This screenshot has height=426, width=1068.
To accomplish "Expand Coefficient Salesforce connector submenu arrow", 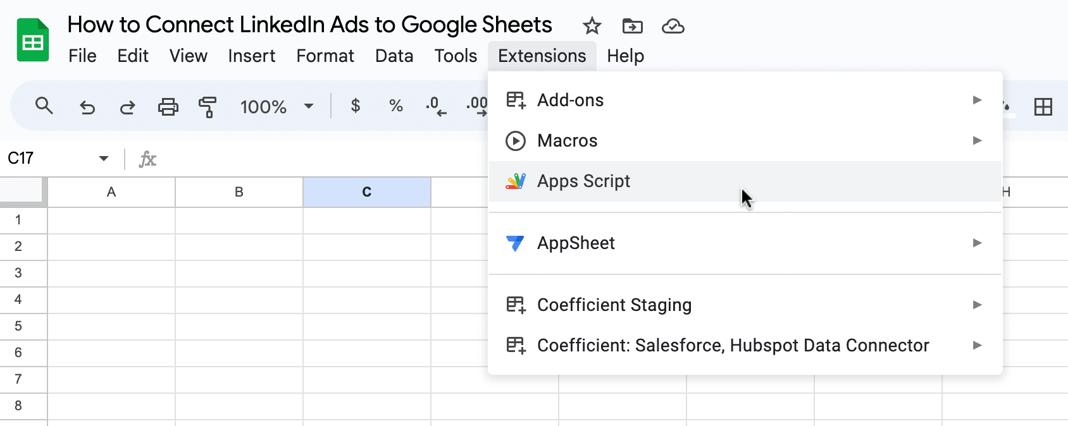I will click(x=978, y=345).
